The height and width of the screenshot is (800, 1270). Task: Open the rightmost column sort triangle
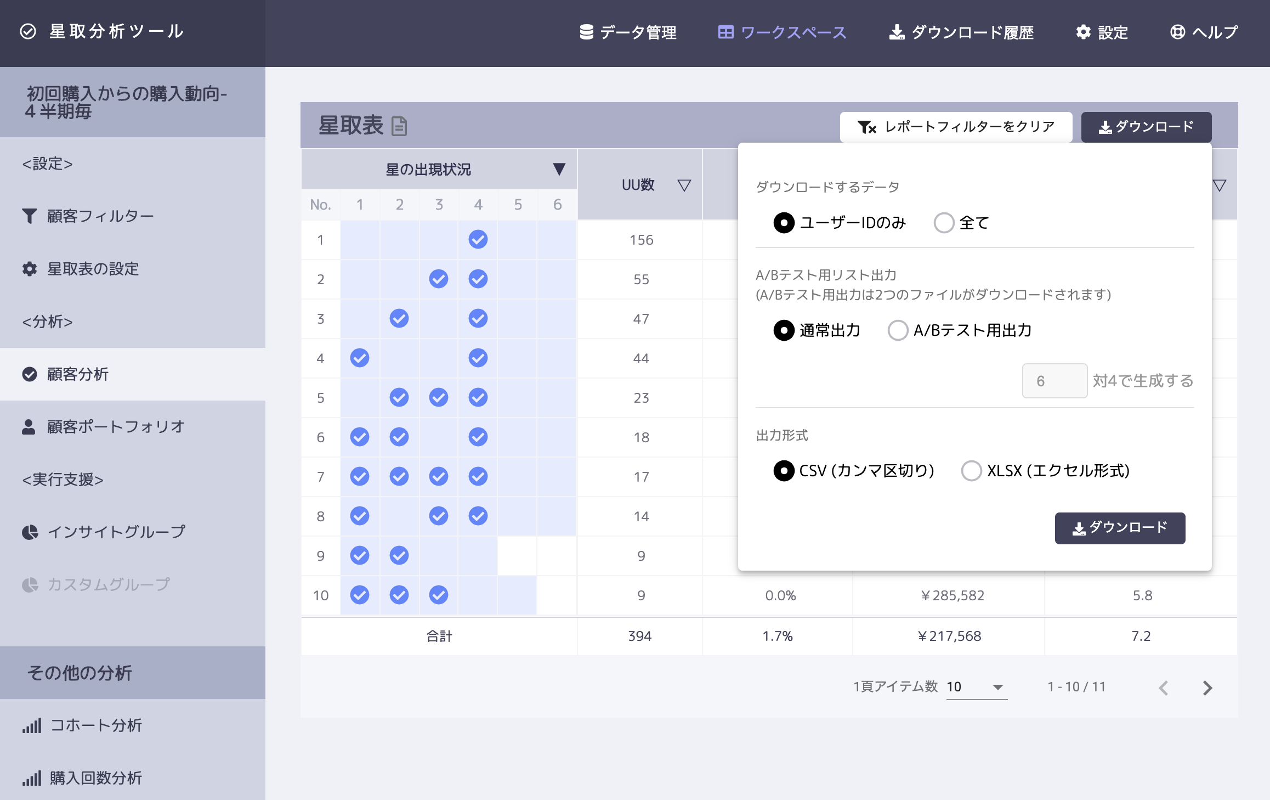click(x=1220, y=185)
